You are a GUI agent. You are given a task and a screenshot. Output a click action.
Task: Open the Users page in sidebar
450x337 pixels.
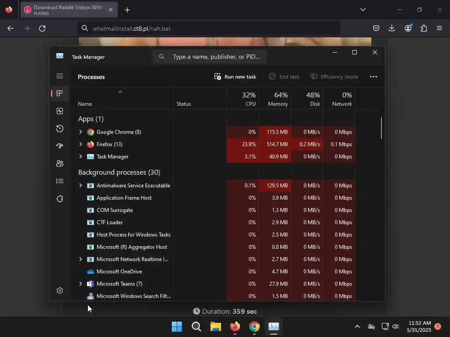pyautogui.click(x=60, y=163)
